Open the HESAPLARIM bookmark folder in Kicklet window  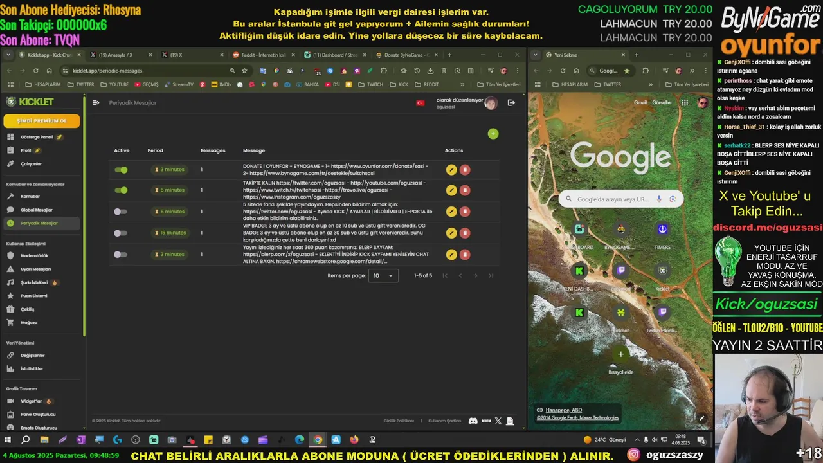[43, 84]
